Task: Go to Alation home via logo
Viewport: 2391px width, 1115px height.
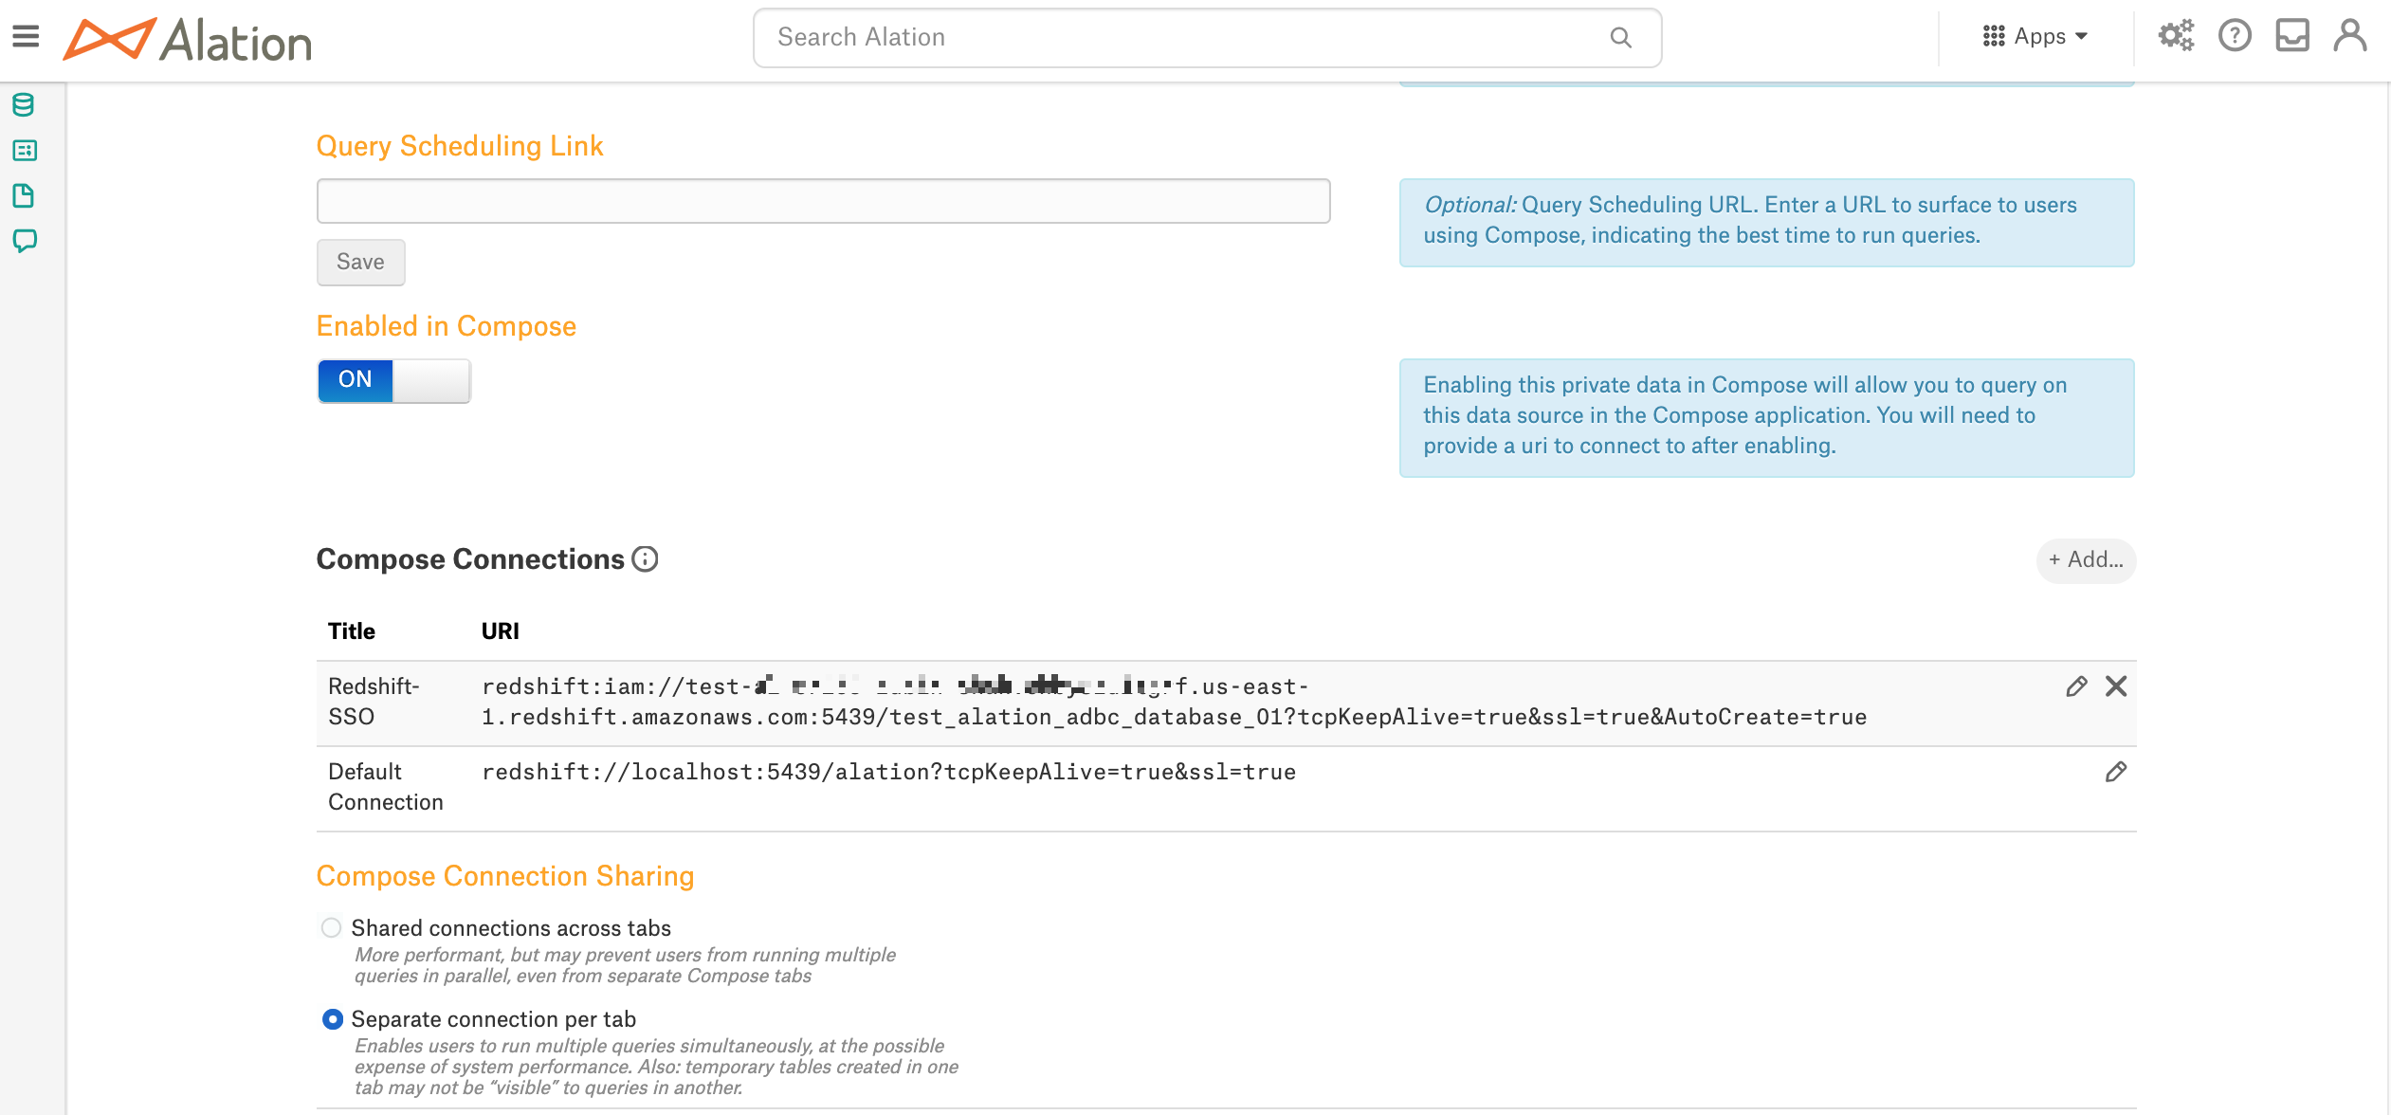Action: point(188,40)
